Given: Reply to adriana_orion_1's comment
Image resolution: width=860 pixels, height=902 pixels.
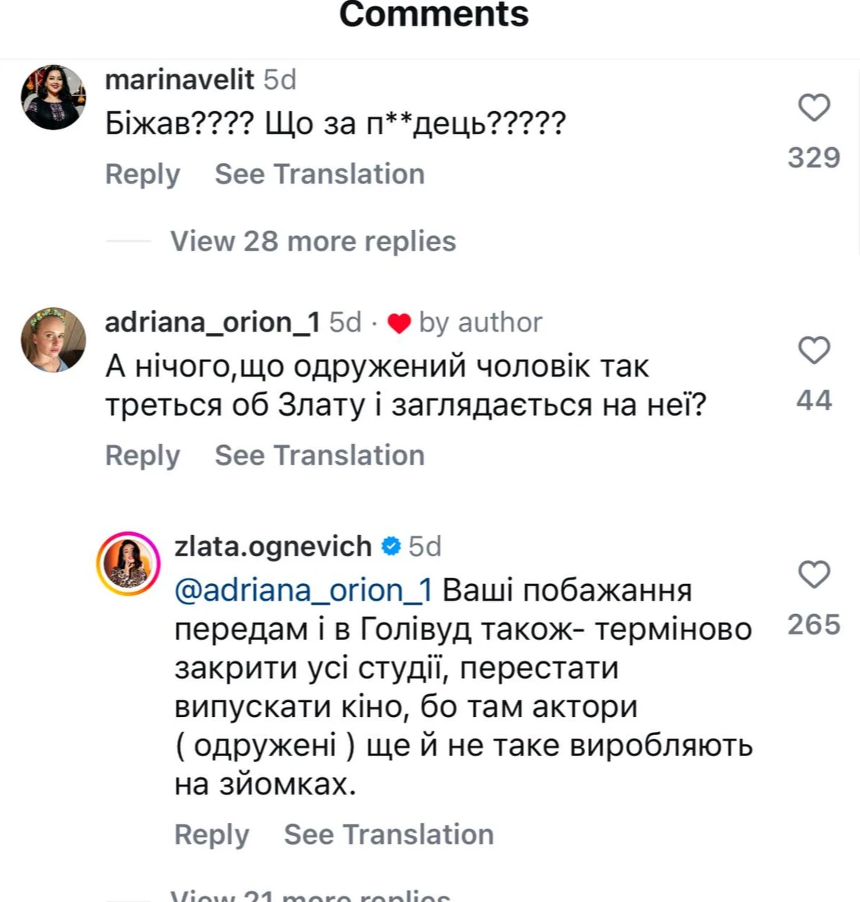Looking at the screenshot, I should pos(142,456).
